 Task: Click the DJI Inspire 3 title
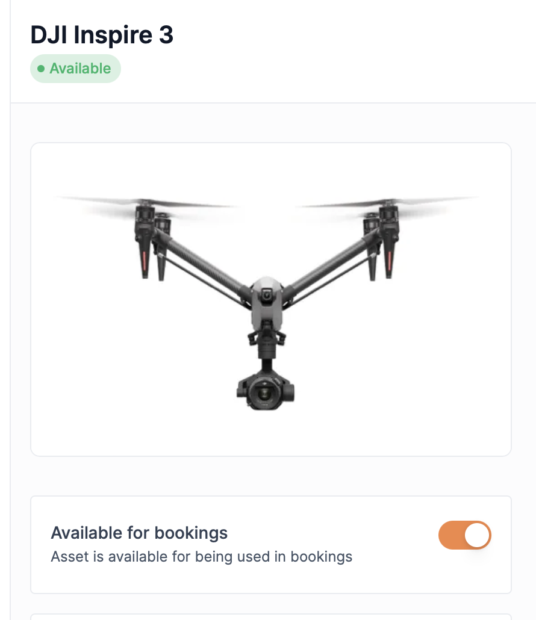(x=102, y=36)
